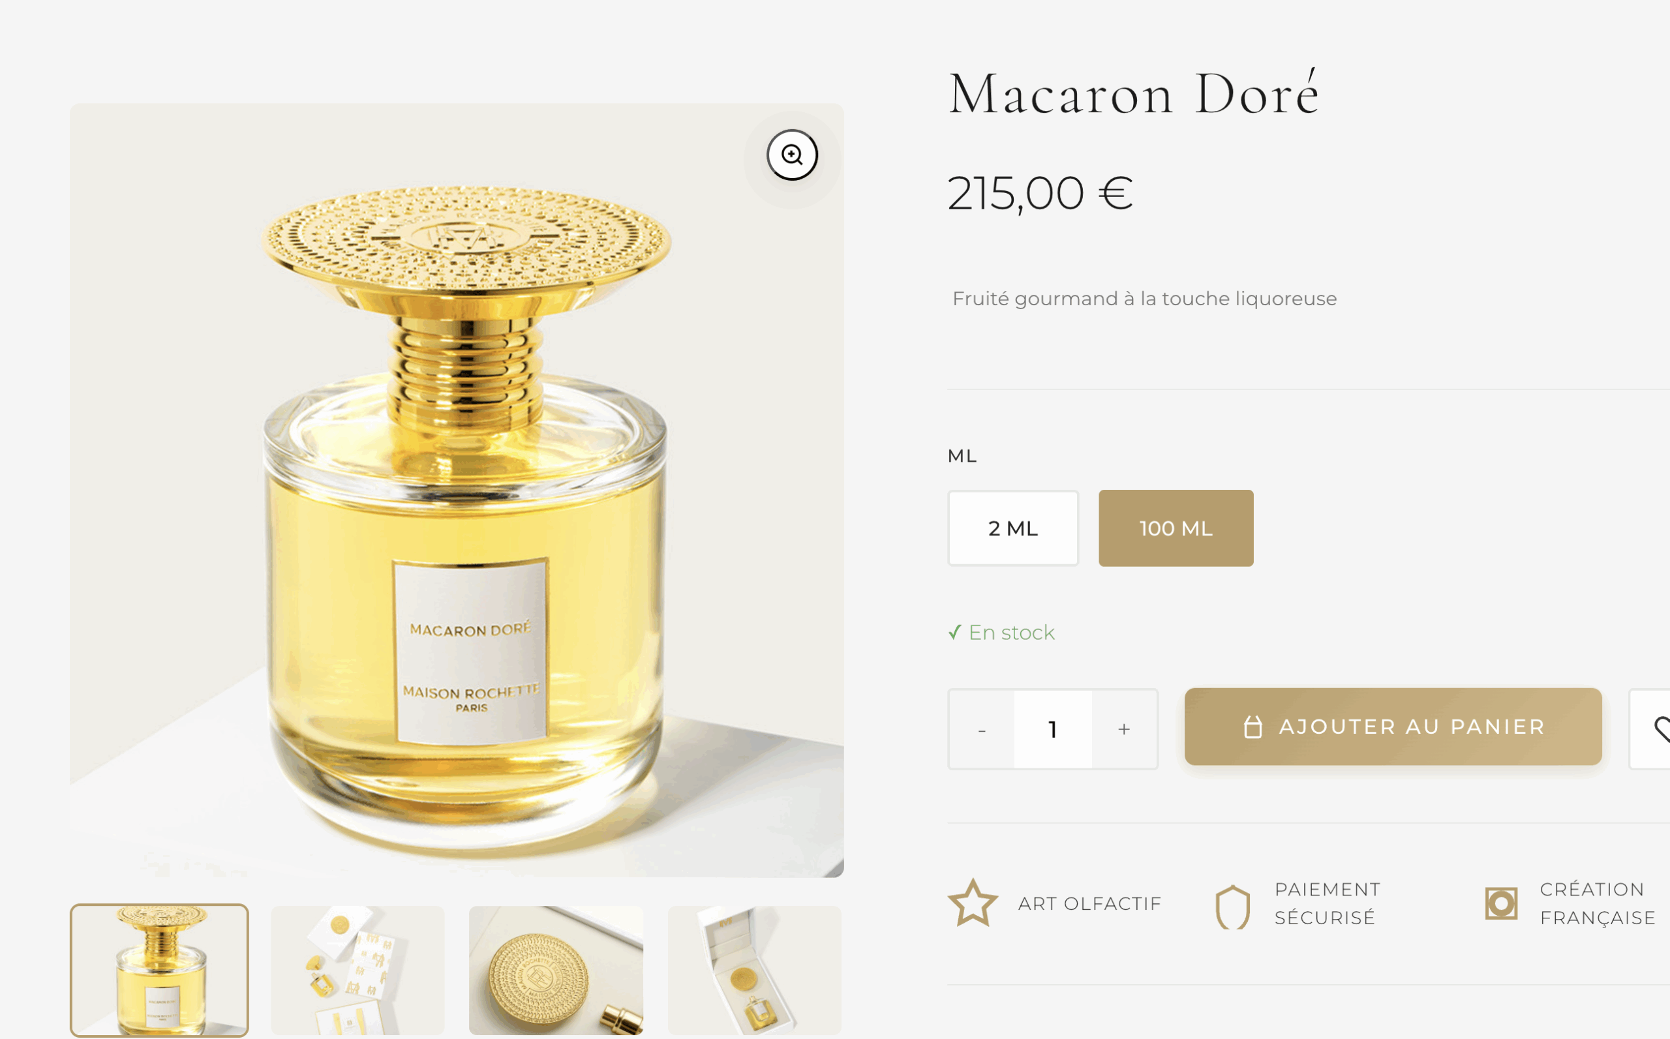The image size is (1670, 1039).
Task: Click the Art Olfactif star icon
Action: [x=973, y=903]
